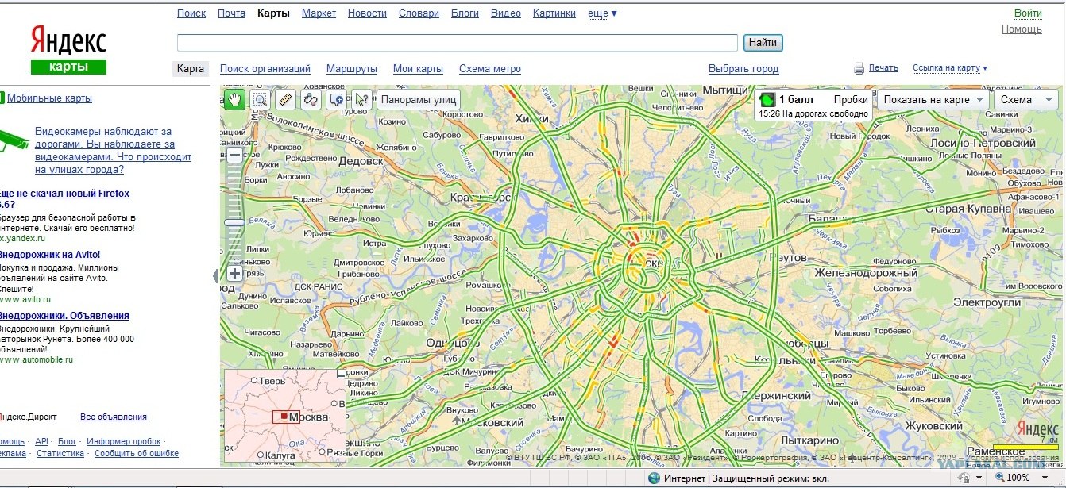Click the www.avito.ru ad address

[x=25, y=299]
